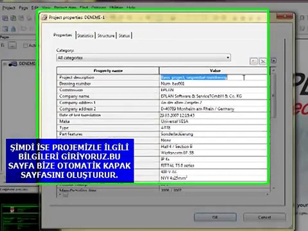Click the Part features value cell

point(213,134)
